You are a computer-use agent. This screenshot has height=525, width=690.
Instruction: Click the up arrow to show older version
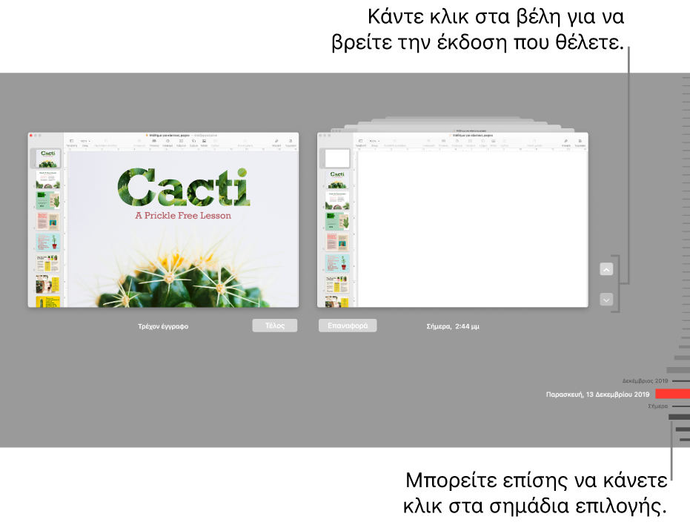(606, 269)
